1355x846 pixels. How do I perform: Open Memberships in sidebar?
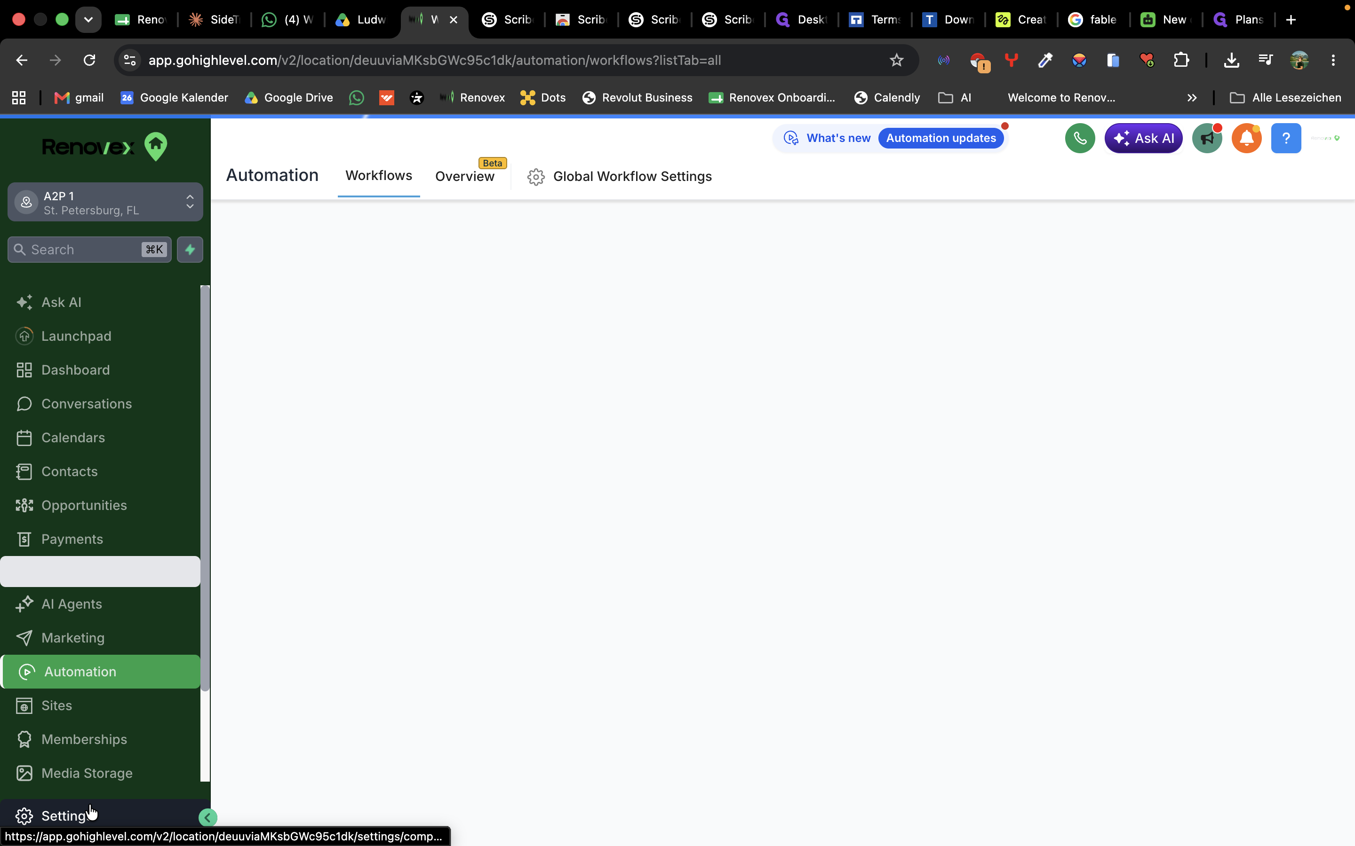100,740
